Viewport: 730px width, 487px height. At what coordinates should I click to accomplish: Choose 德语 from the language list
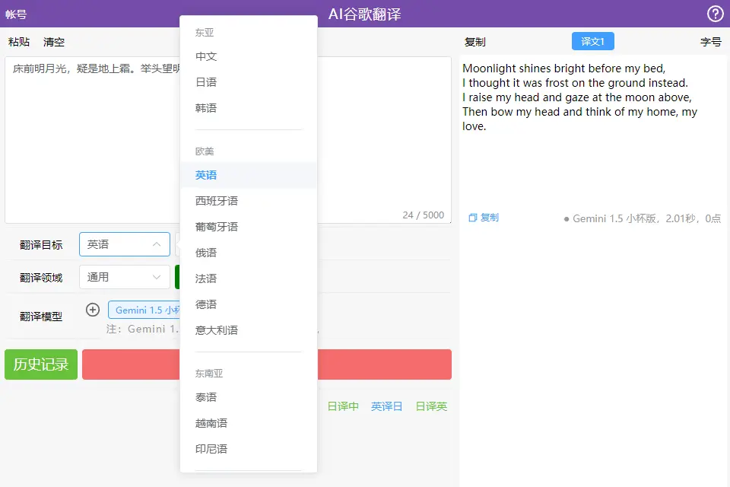249,304
